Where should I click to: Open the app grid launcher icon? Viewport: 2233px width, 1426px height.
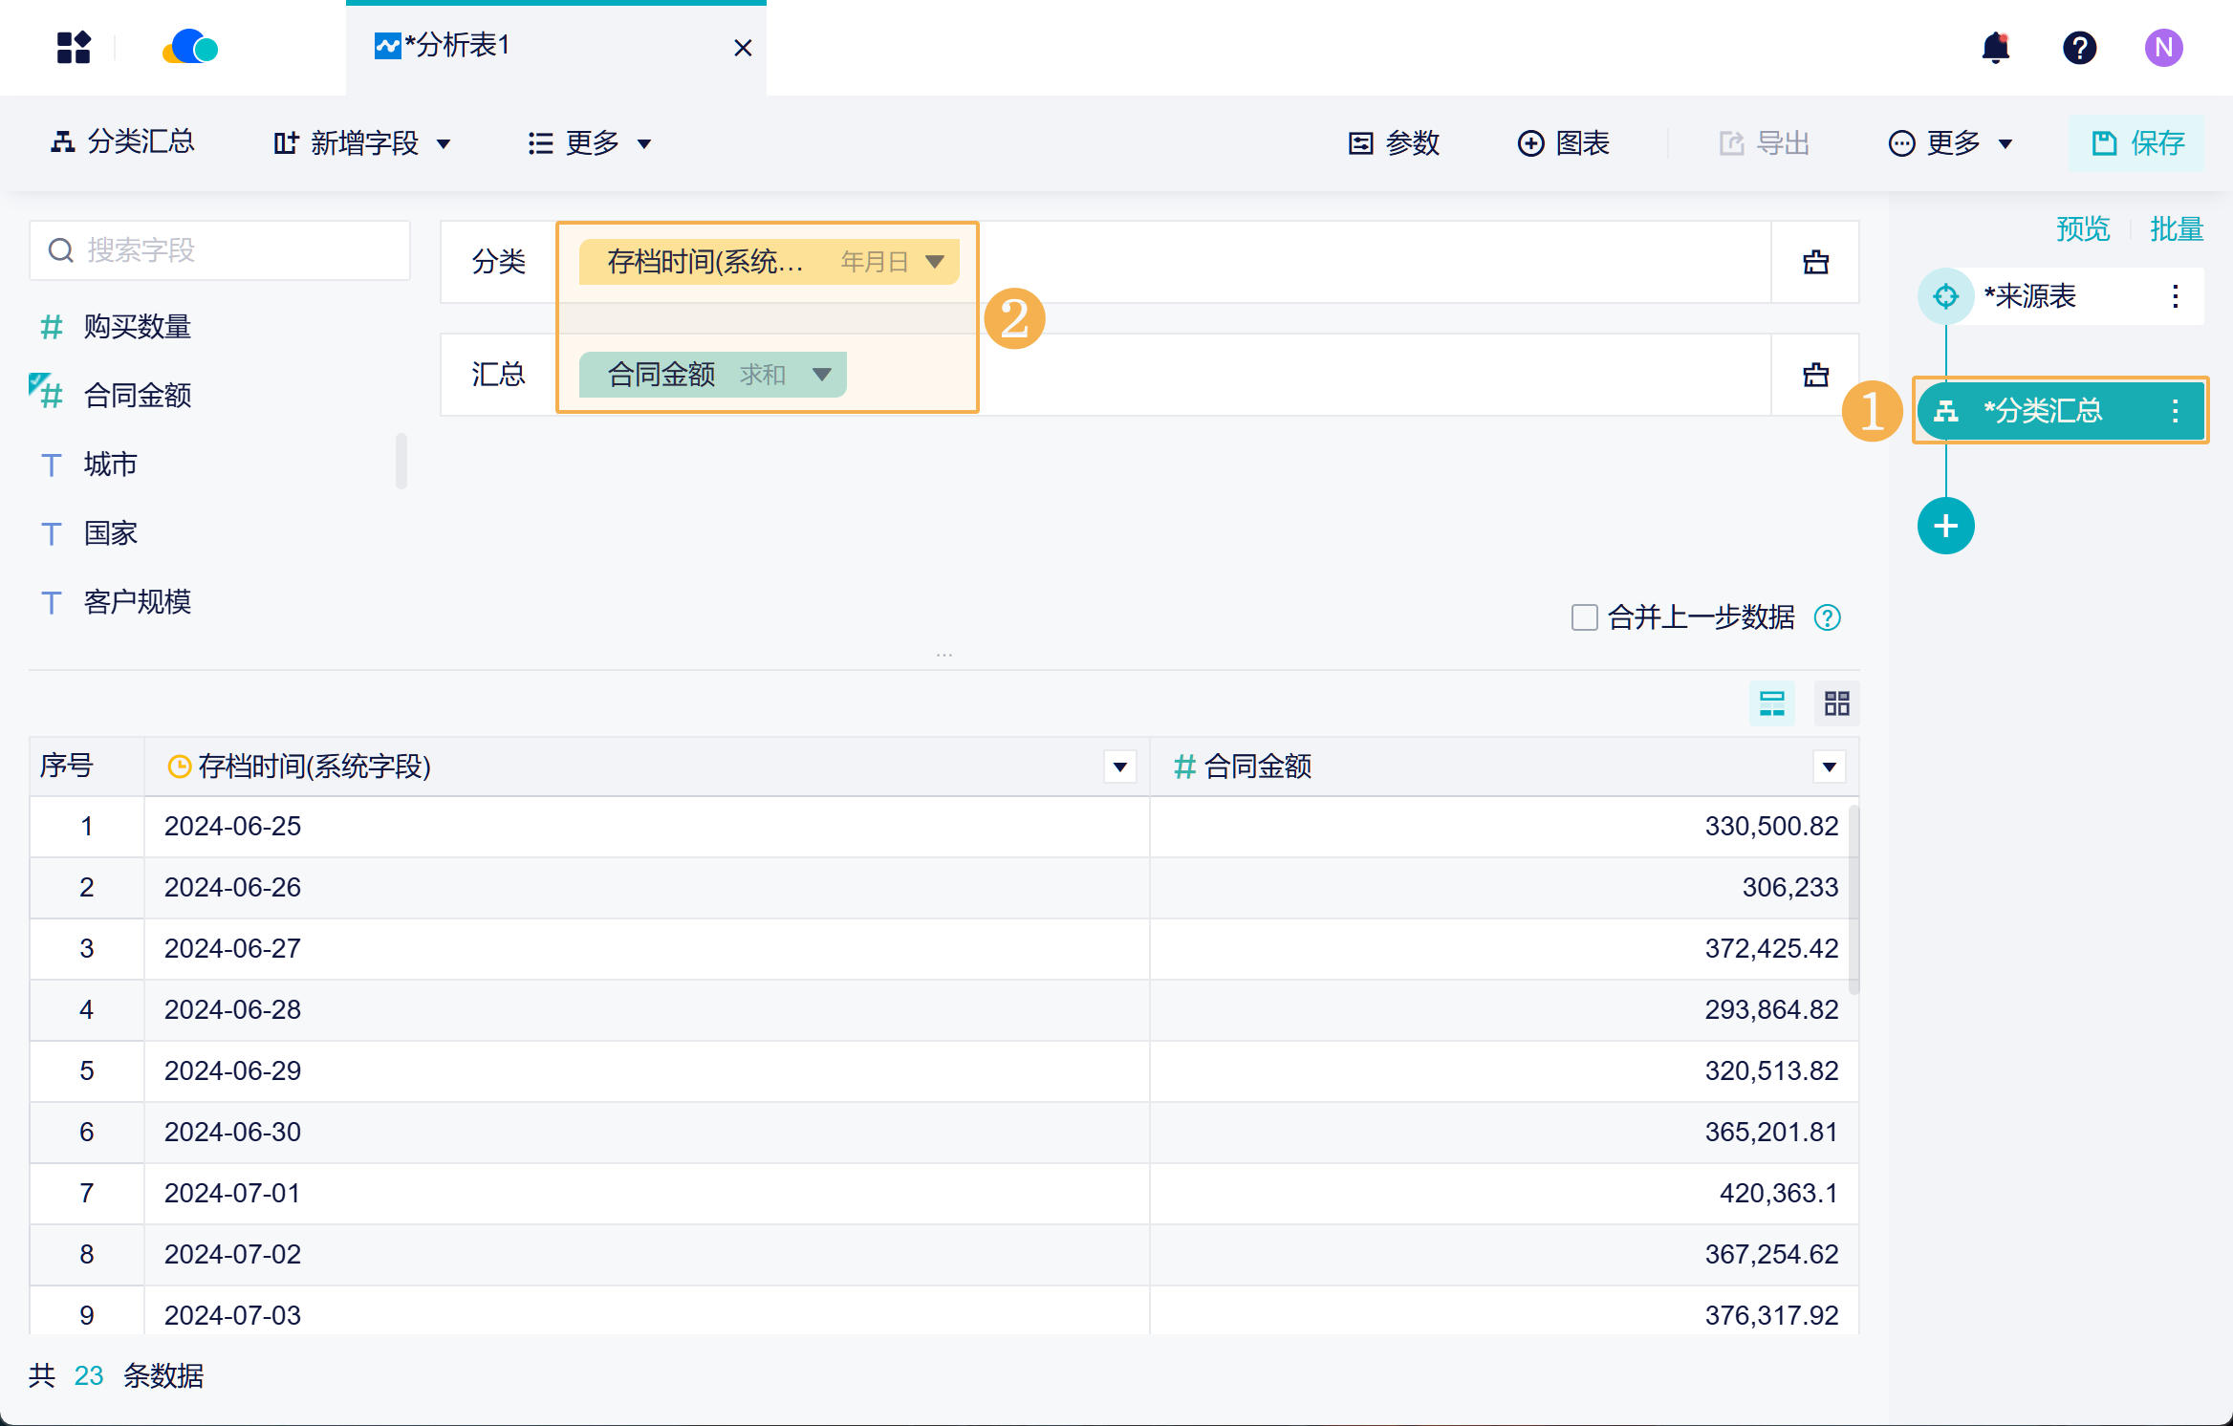tap(74, 48)
